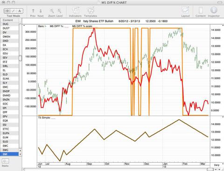Image resolution: width=224 pixels, height=171 pixels.
Task: Expand top-left chart pane triangle menu
Action: 24,26
